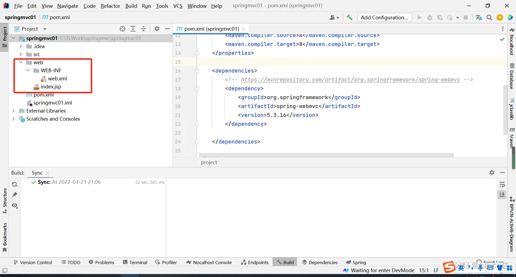
Task: Open Search Everywhere magnifier icon
Action: (x=489, y=17)
